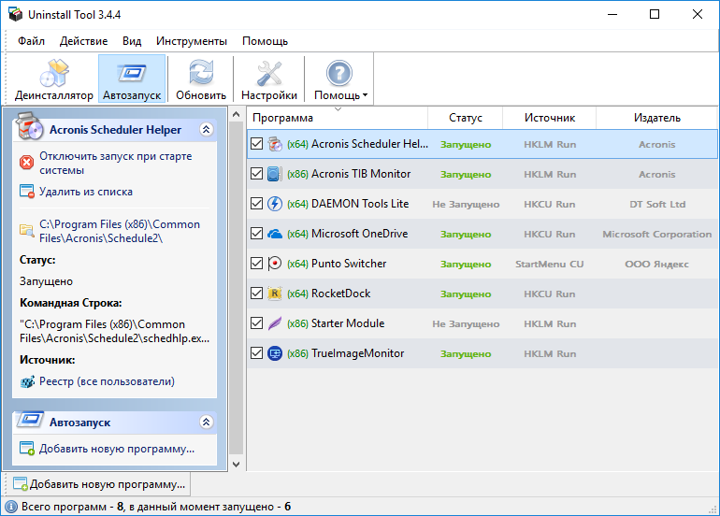
Task: Click the Автозапуск panel header icon
Action: [30, 421]
